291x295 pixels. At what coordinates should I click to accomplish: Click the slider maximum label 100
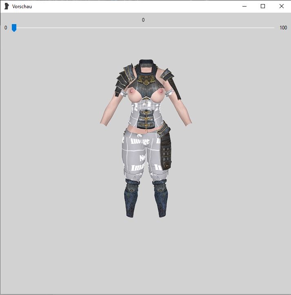(x=283, y=28)
